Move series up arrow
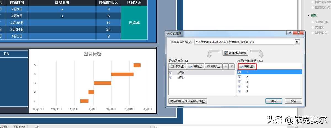 coord(225,66)
